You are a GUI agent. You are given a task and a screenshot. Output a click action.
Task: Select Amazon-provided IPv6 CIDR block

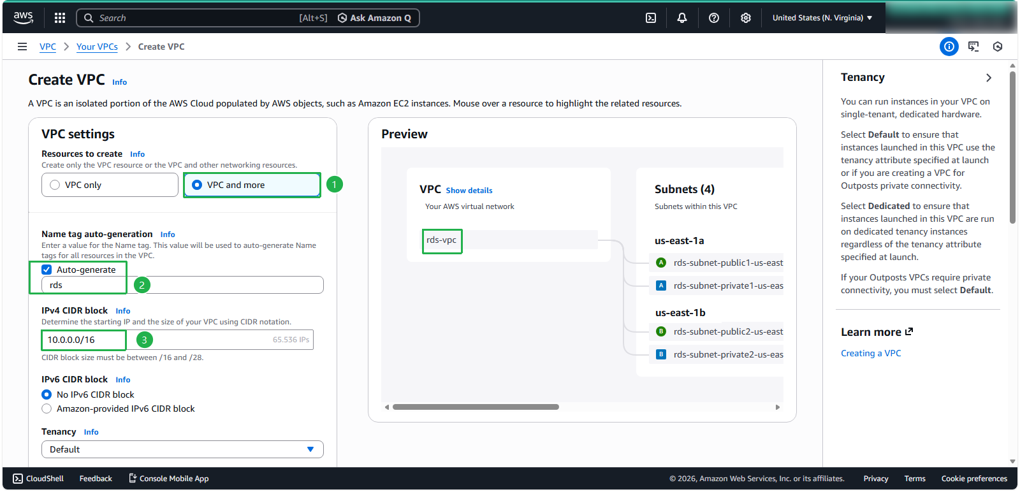coord(47,409)
